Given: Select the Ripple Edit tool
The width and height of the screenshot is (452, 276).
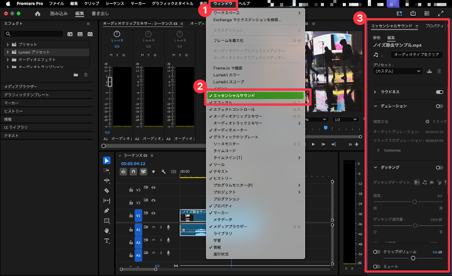Looking at the screenshot, I should 107,180.
